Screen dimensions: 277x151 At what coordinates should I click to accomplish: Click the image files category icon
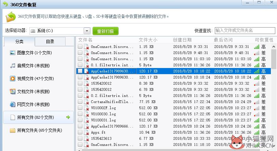pos(13,53)
